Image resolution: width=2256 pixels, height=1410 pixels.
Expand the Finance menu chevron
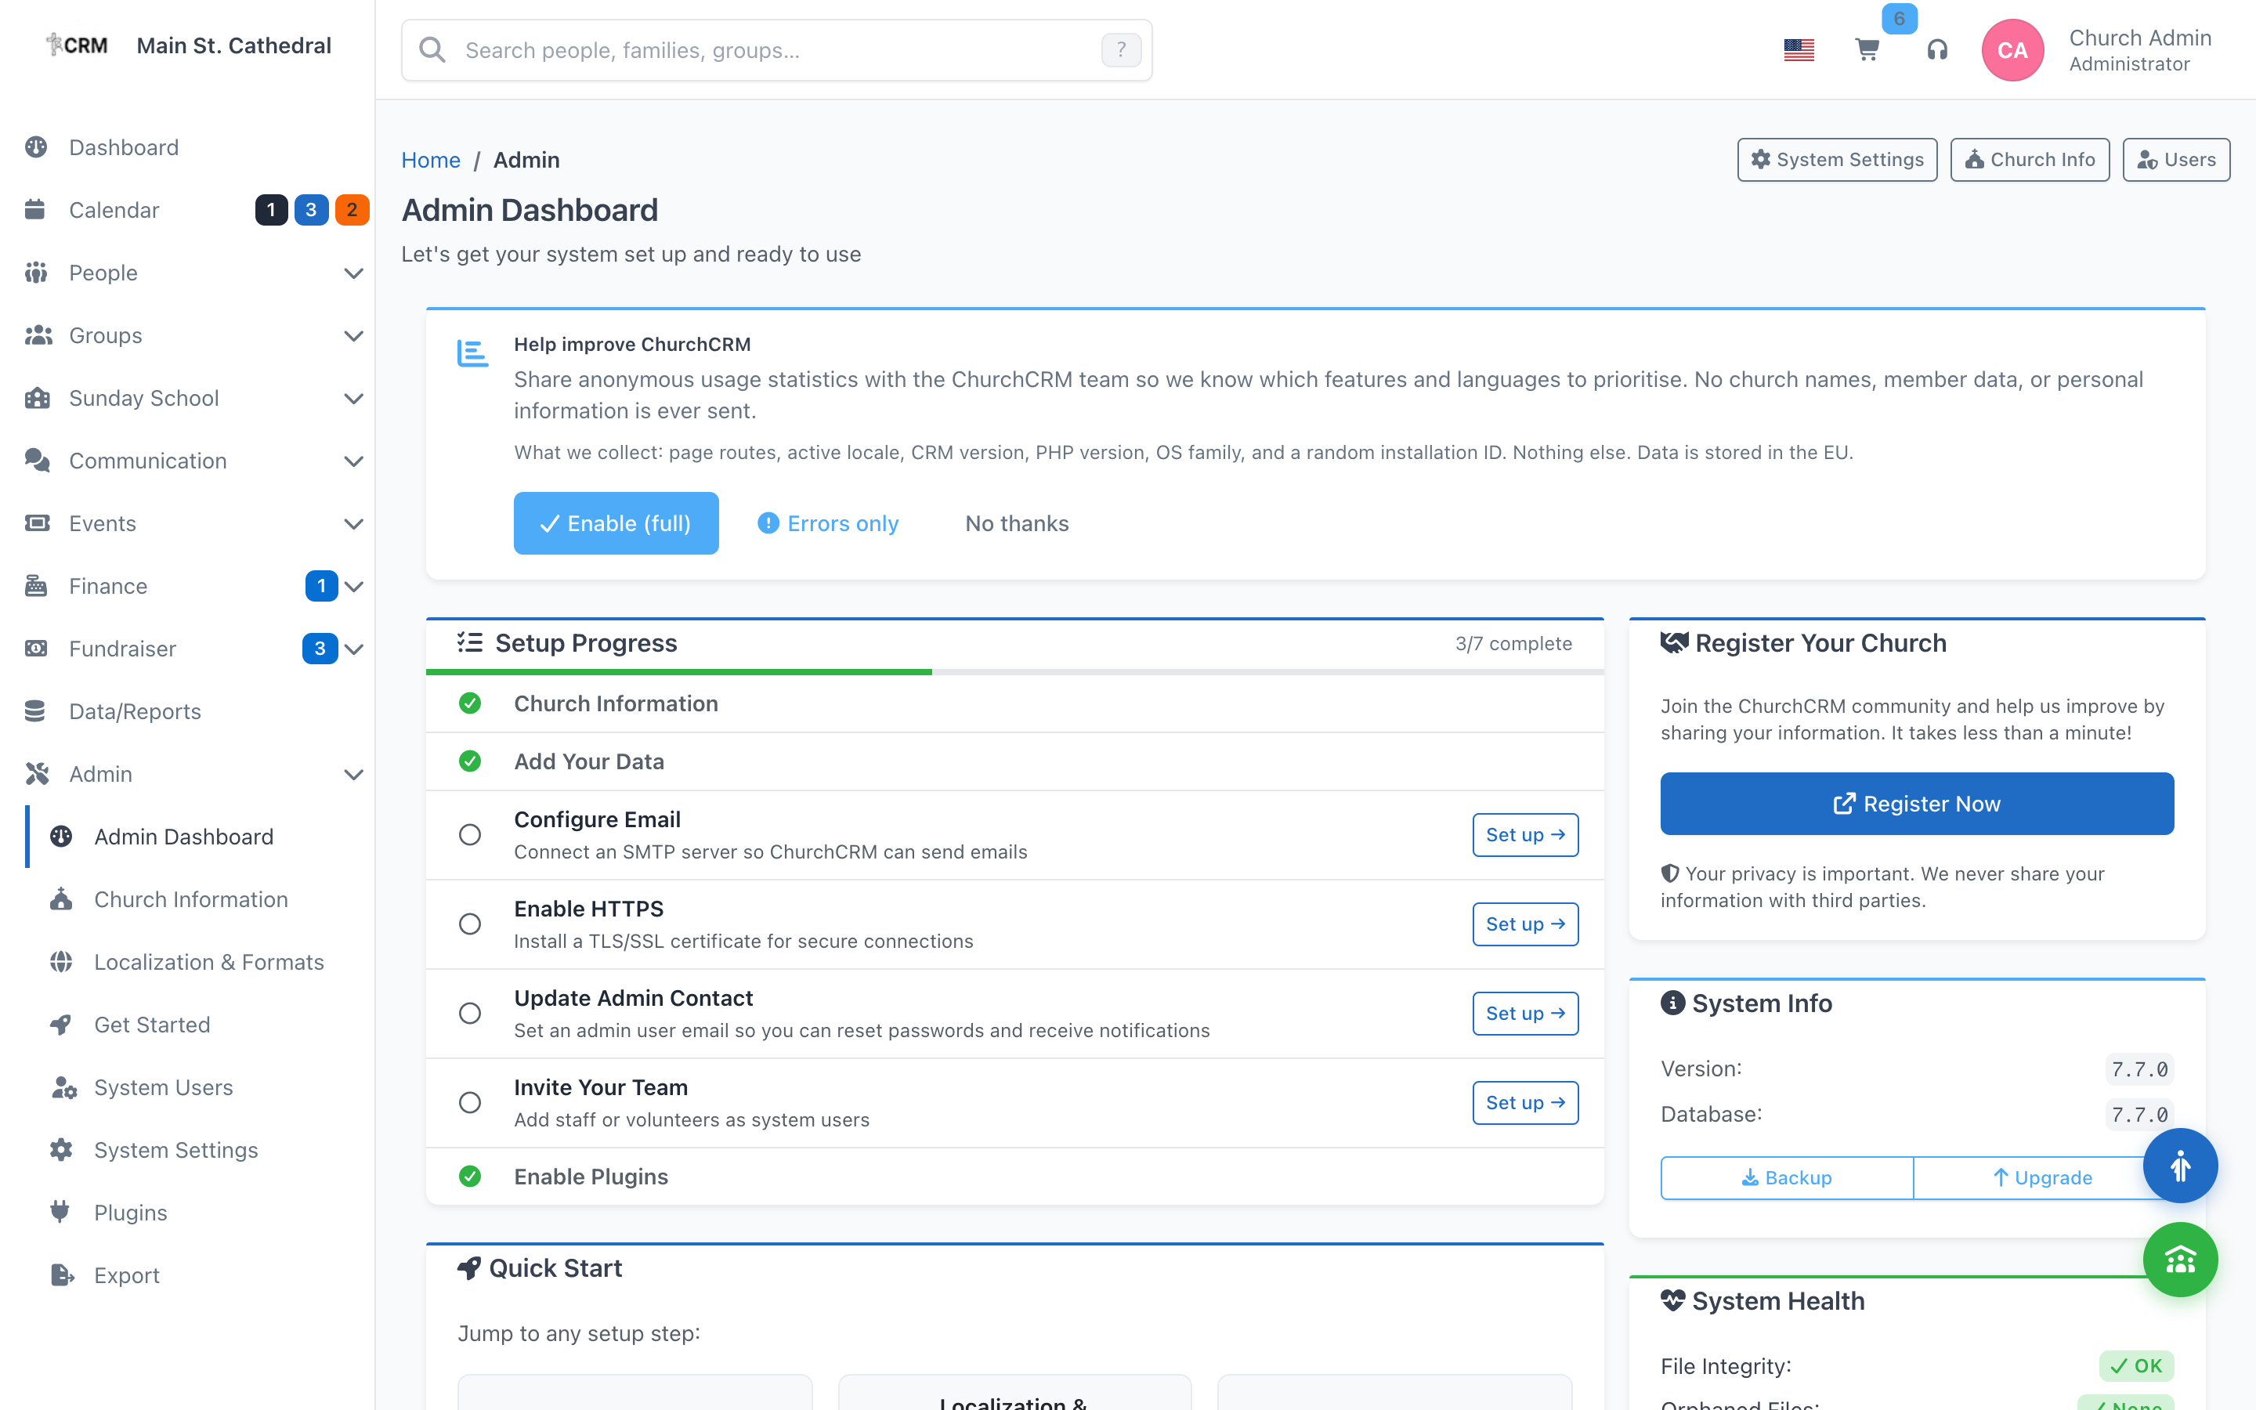[x=353, y=587]
